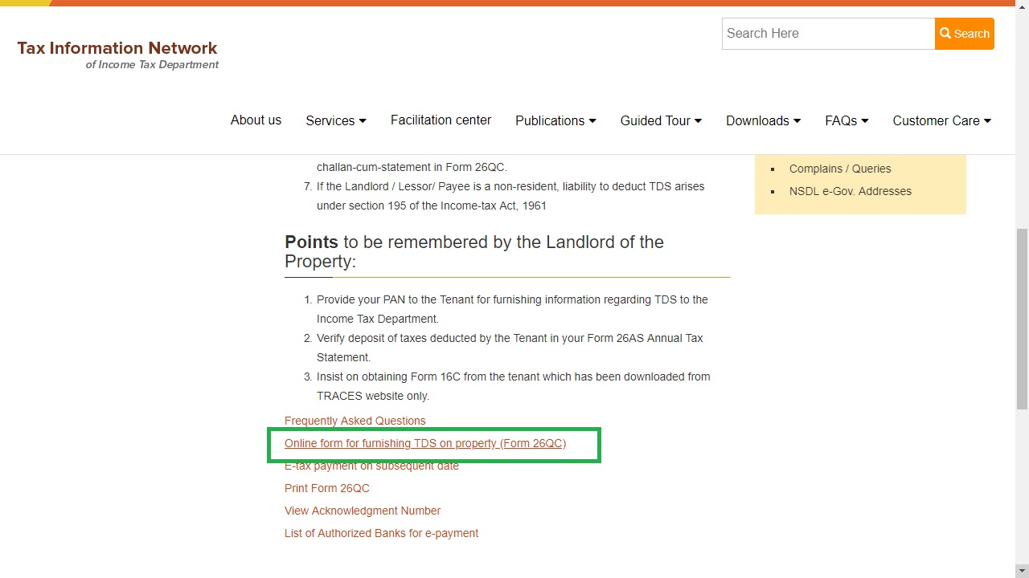This screenshot has height=578, width=1029.
Task: Open the Downloads dropdown menu
Action: click(761, 120)
